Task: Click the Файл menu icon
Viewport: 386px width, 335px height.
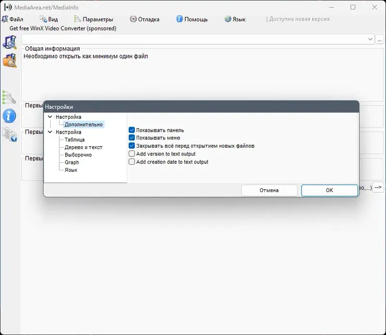Action: (x=5, y=19)
